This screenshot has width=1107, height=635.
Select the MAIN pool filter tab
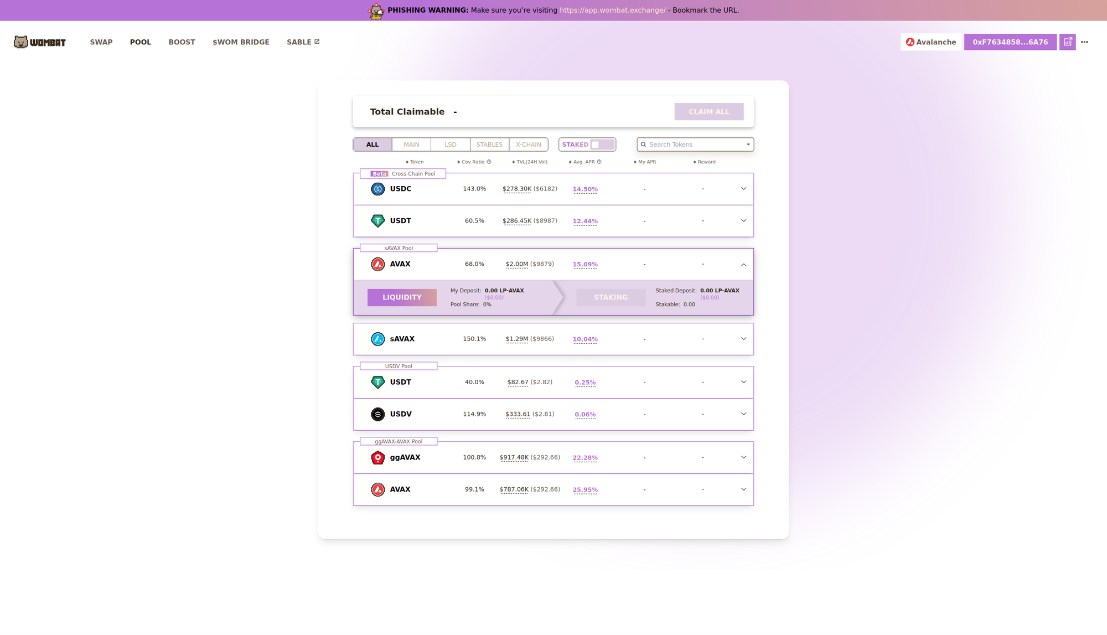(x=411, y=144)
